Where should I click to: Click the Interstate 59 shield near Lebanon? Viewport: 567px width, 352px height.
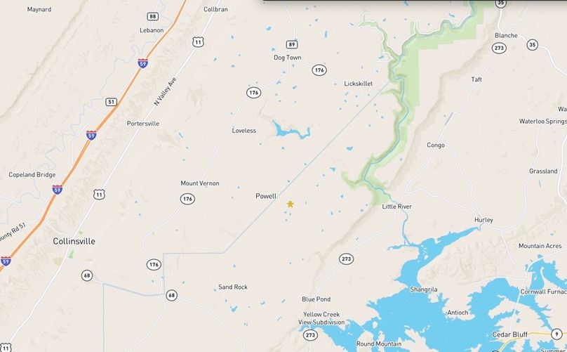[x=143, y=63]
